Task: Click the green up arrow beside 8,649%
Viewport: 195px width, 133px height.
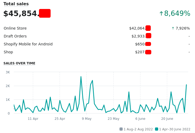Action: [x=161, y=13]
